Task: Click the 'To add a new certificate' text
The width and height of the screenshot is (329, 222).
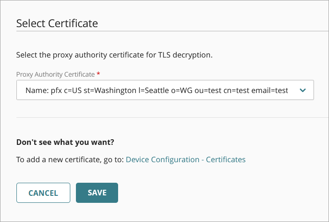Action: 70,159
